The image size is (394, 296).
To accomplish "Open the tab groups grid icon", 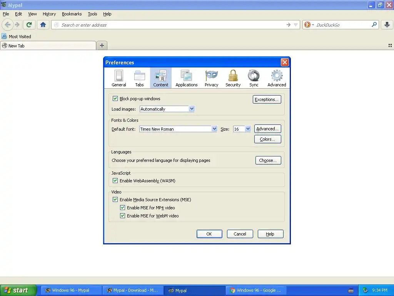I will [x=390, y=45].
